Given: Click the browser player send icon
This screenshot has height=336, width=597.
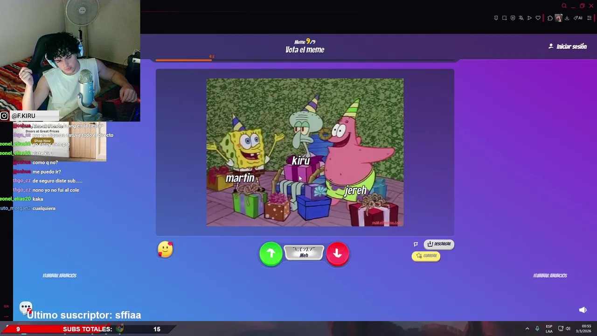Looking at the screenshot, I should click(x=529, y=18).
